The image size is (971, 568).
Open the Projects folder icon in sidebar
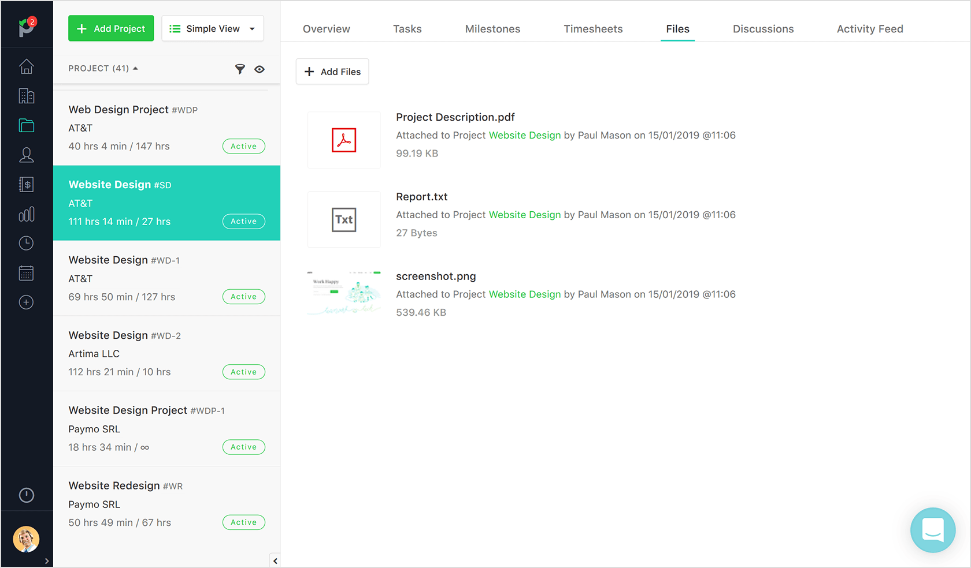(x=26, y=125)
